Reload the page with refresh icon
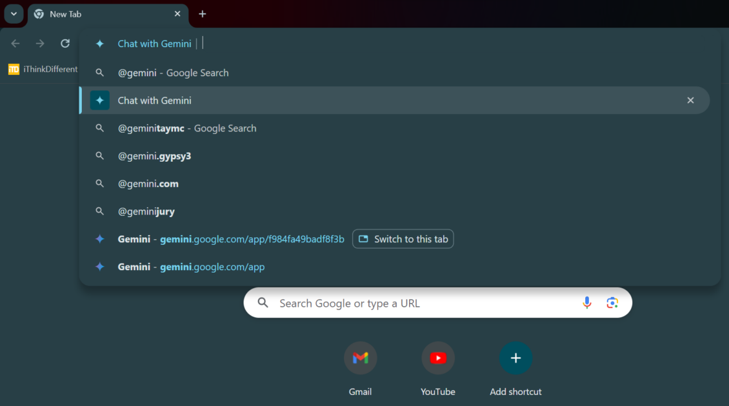729x406 pixels. [x=65, y=43]
